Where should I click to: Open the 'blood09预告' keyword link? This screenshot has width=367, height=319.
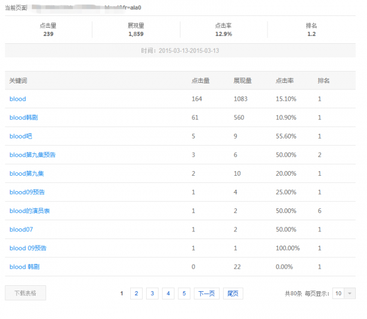[x=27, y=192]
